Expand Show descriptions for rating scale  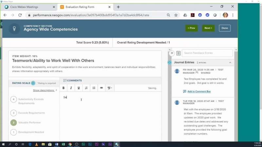tap(45, 90)
